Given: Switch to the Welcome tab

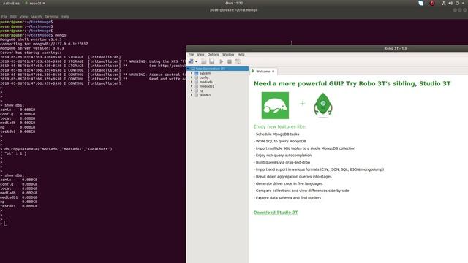Looking at the screenshot, I should tap(263, 72).
